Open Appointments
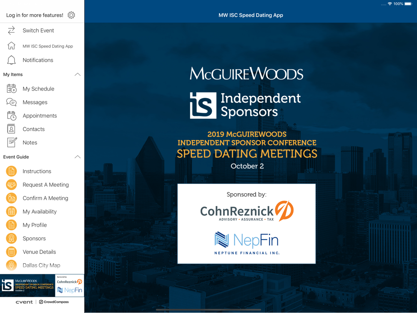This screenshot has width=417, height=313. pos(42,116)
